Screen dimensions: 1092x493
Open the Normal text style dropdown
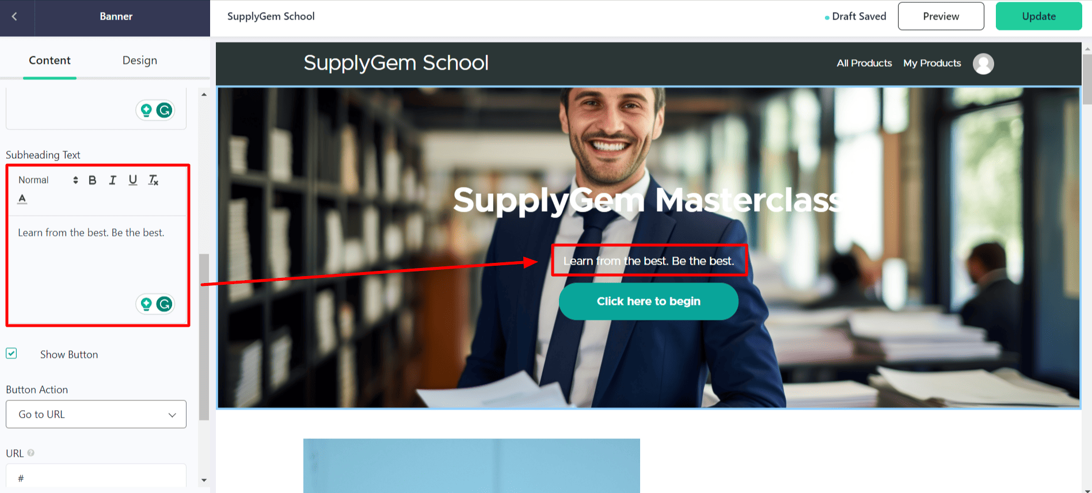tap(48, 180)
